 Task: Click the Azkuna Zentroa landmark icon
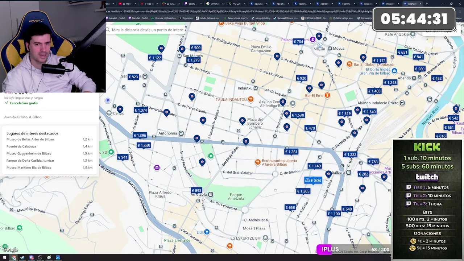(x=293, y=103)
